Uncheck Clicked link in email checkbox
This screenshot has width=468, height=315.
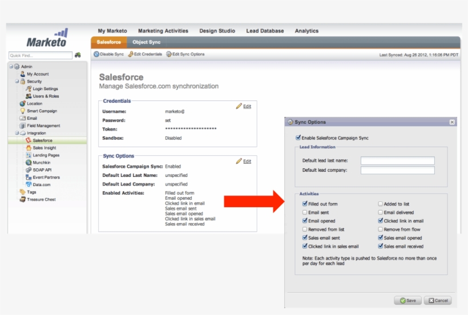coord(380,221)
